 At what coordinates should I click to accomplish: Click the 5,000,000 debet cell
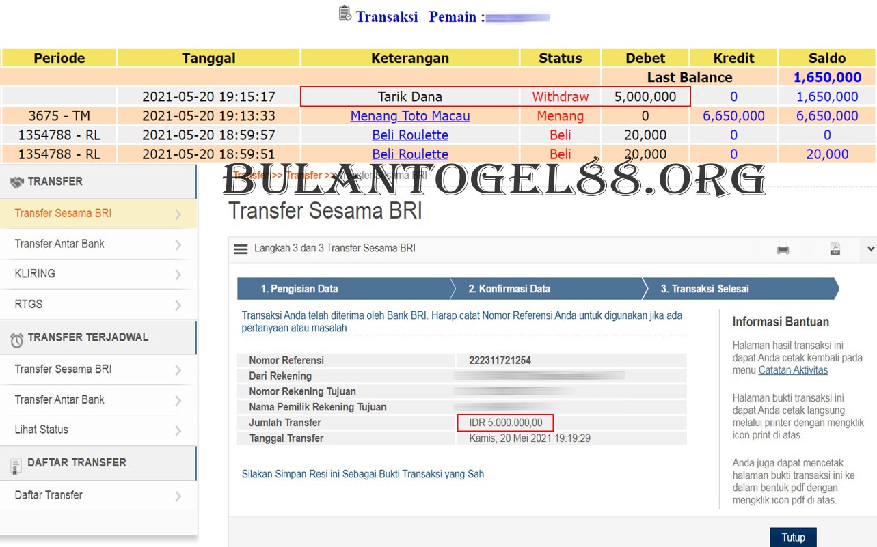[645, 97]
